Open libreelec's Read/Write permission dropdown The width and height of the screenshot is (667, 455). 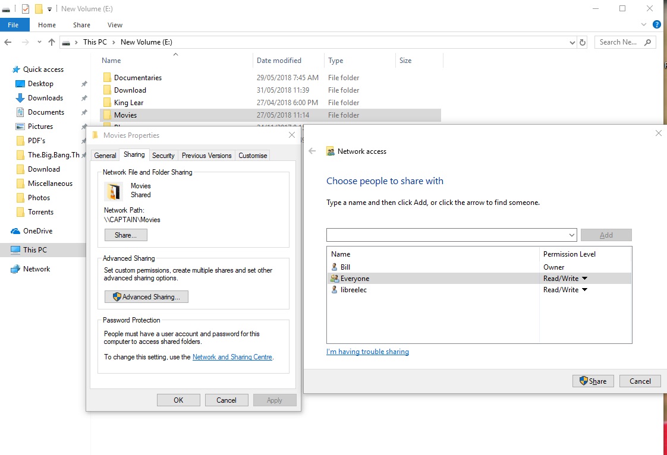coord(584,290)
